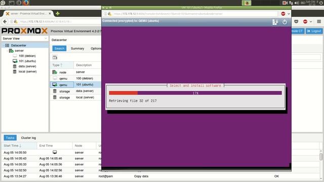Click the main Firefox URL field
Image resolution: width=324 pixels, height=182 pixels.
click(60, 21)
